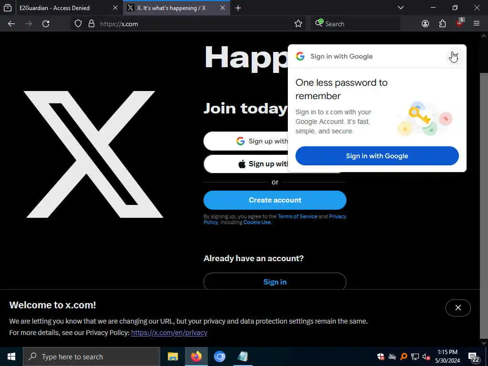Open Firefox from the taskbar
The image size is (488, 366).
[196, 356]
